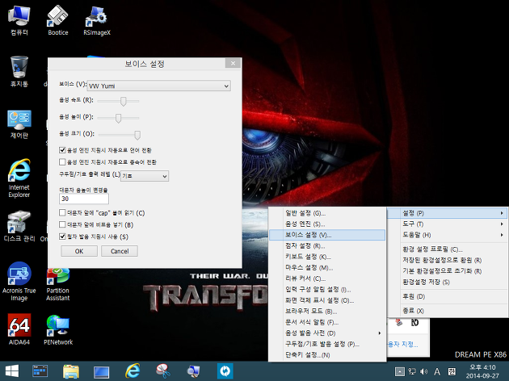Open 문서 서식 알림 (F) menu item
Screen dimensions: 509x381
pyautogui.click(x=327, y=322)
